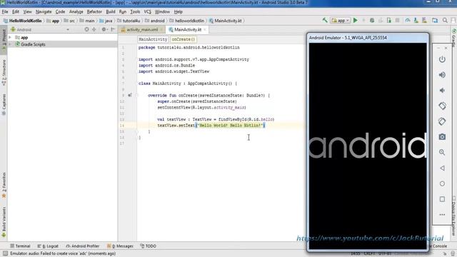The height and width of the screenshot is (257, 457).
Task: Click emulator Rotate Right icon
Action: click(x=442, y=121)
